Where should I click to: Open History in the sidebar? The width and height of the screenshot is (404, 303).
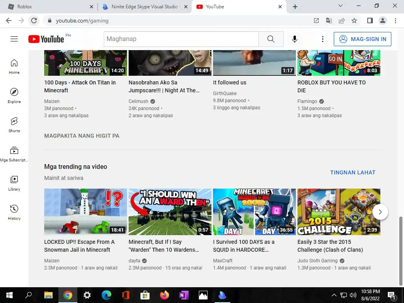(x=14, y=212)
